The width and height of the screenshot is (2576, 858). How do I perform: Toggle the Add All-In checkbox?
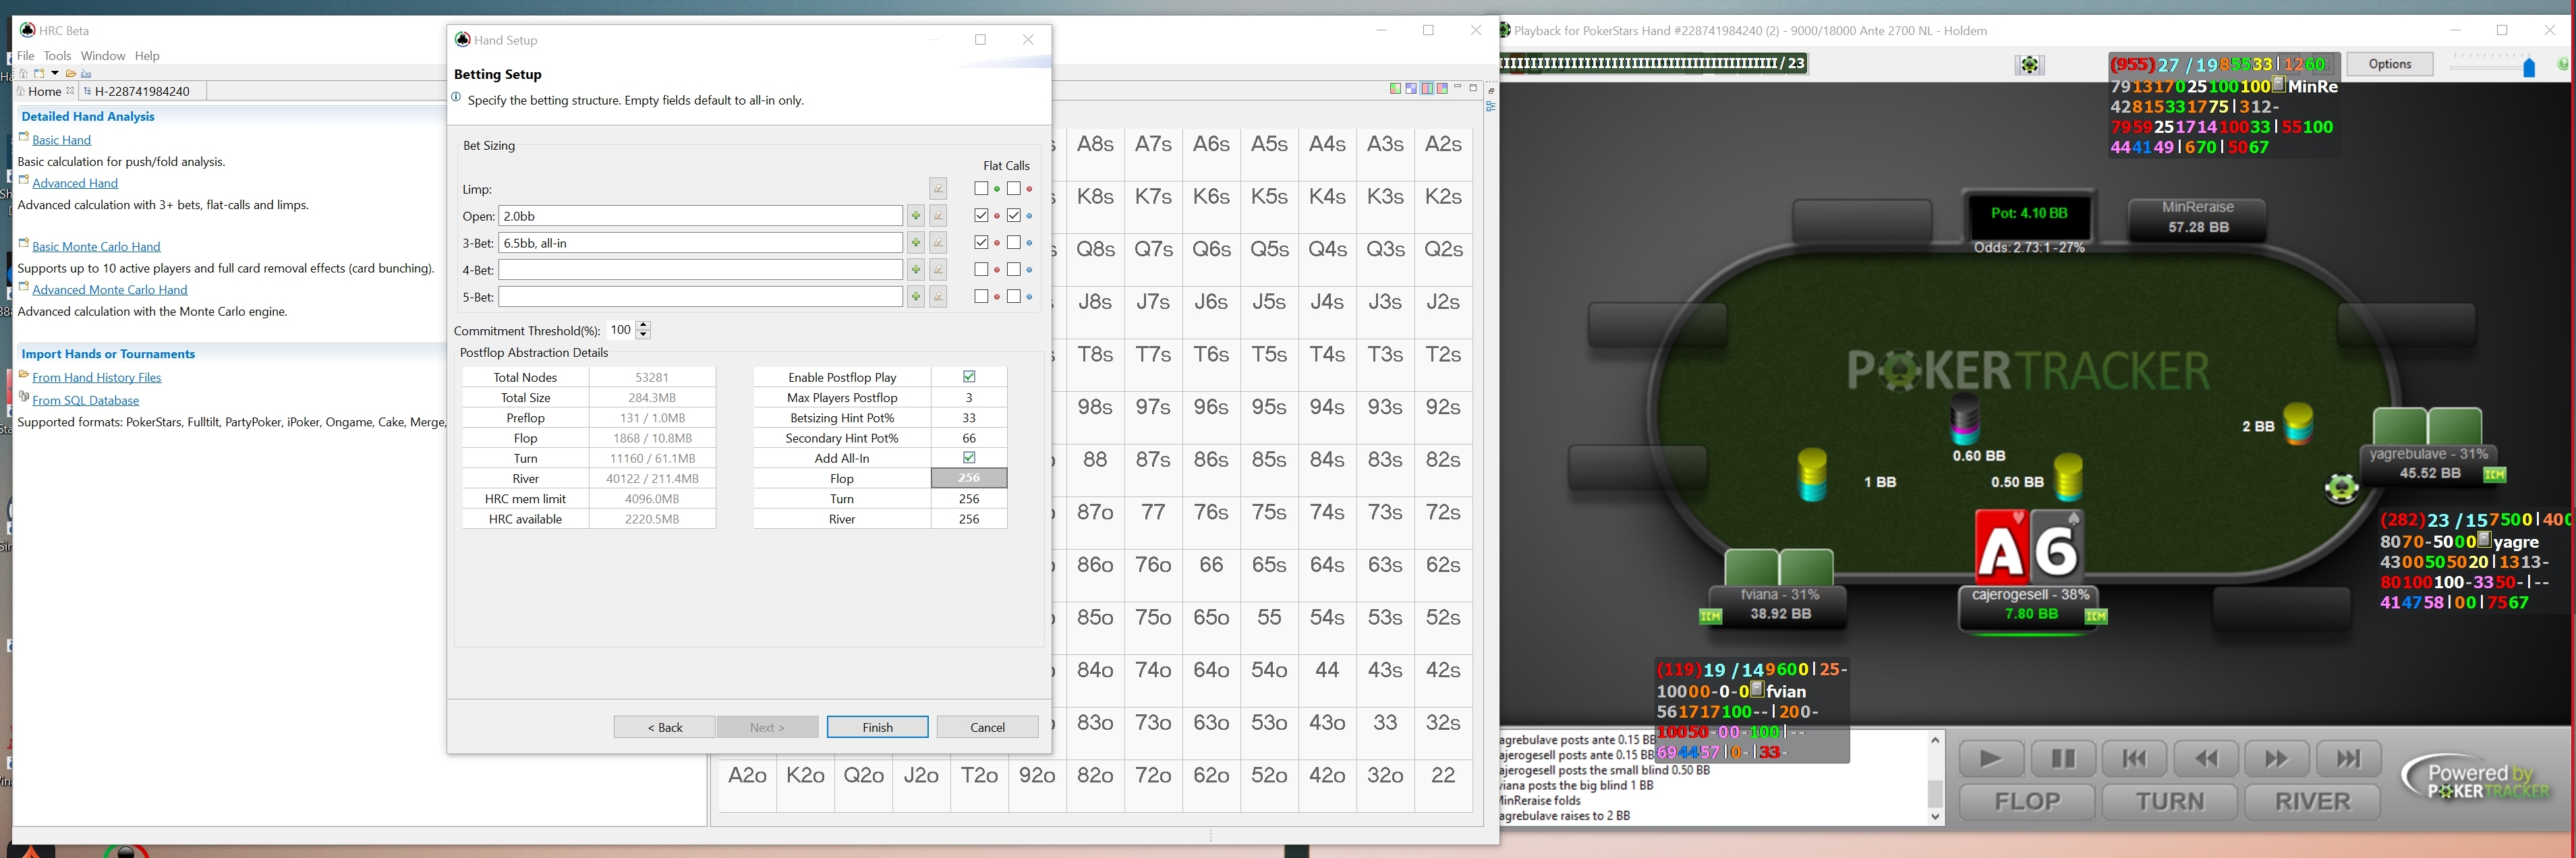tap(969, 458)
